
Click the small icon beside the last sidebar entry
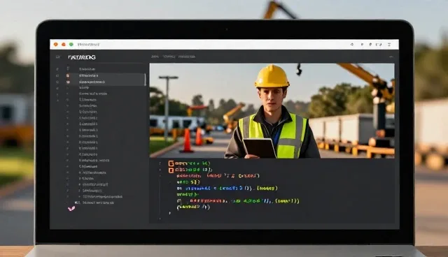pos(77,203)
